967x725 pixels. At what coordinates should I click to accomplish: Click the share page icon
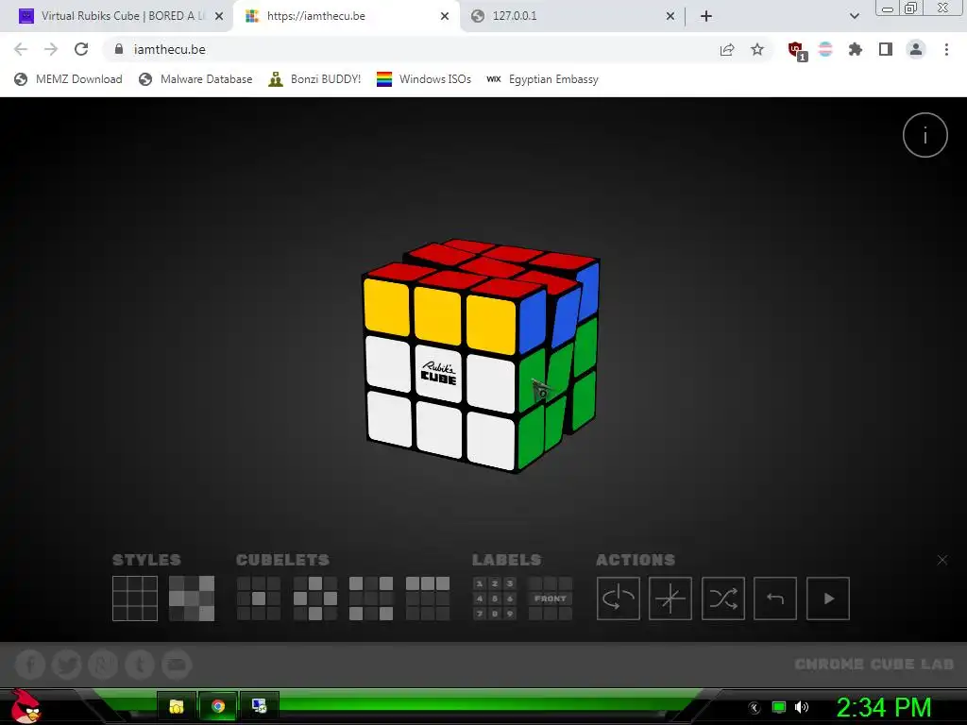[x=727, y=49]
